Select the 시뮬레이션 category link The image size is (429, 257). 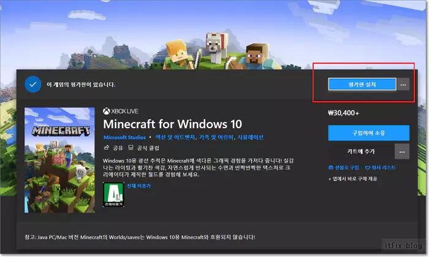[250, 137]
